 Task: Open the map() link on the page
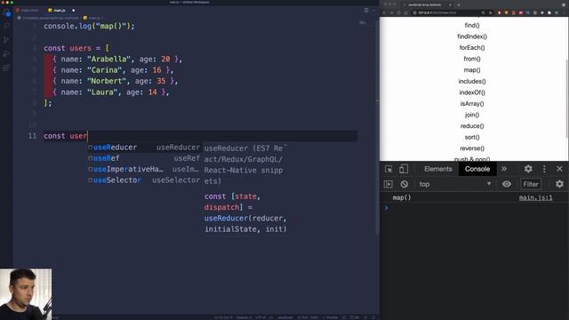click(x=472, y=70)
